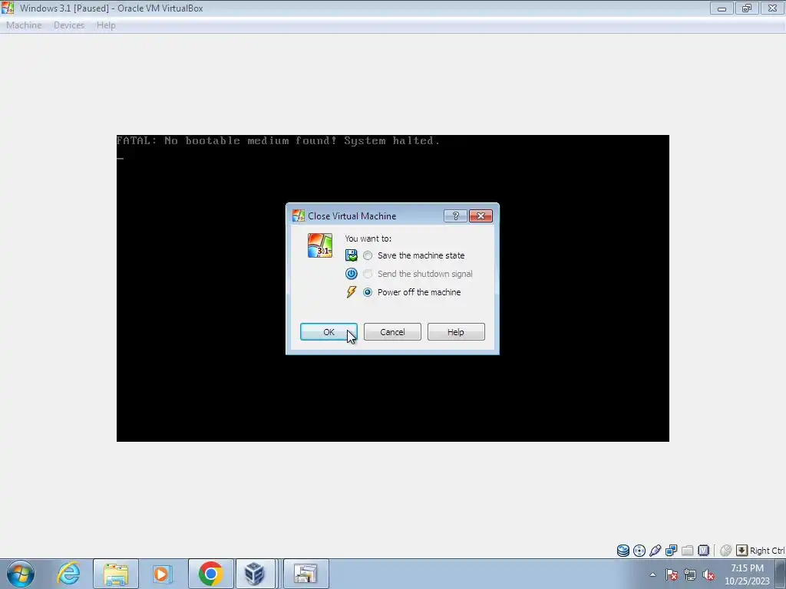The height and width of the screenshot is (589, 786).
Task: Open the Machine menu
Action: (x=24, y=25)
